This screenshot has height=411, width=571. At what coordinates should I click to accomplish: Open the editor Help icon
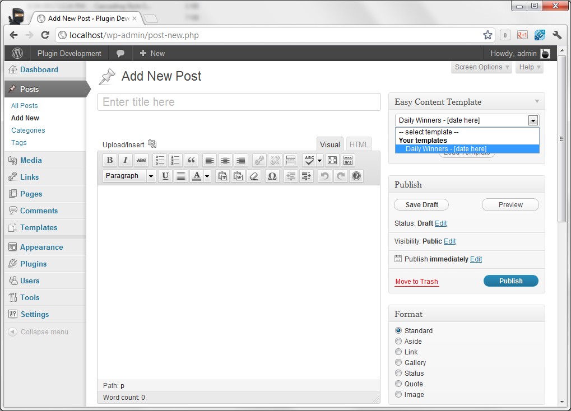point(356,176)
